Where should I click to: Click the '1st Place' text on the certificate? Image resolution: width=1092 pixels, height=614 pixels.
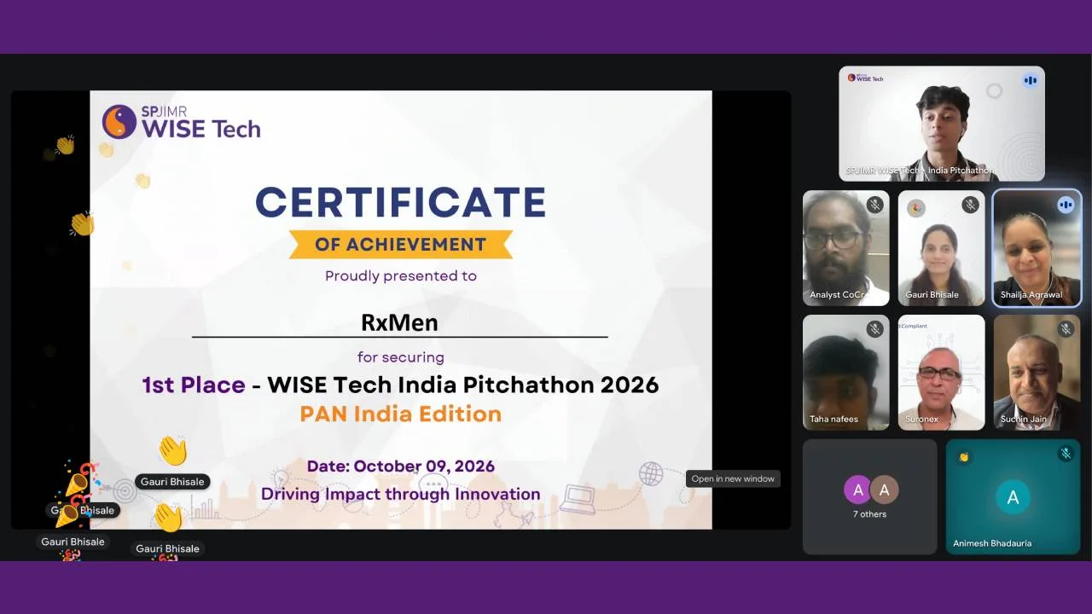click(x=194, y=385)
